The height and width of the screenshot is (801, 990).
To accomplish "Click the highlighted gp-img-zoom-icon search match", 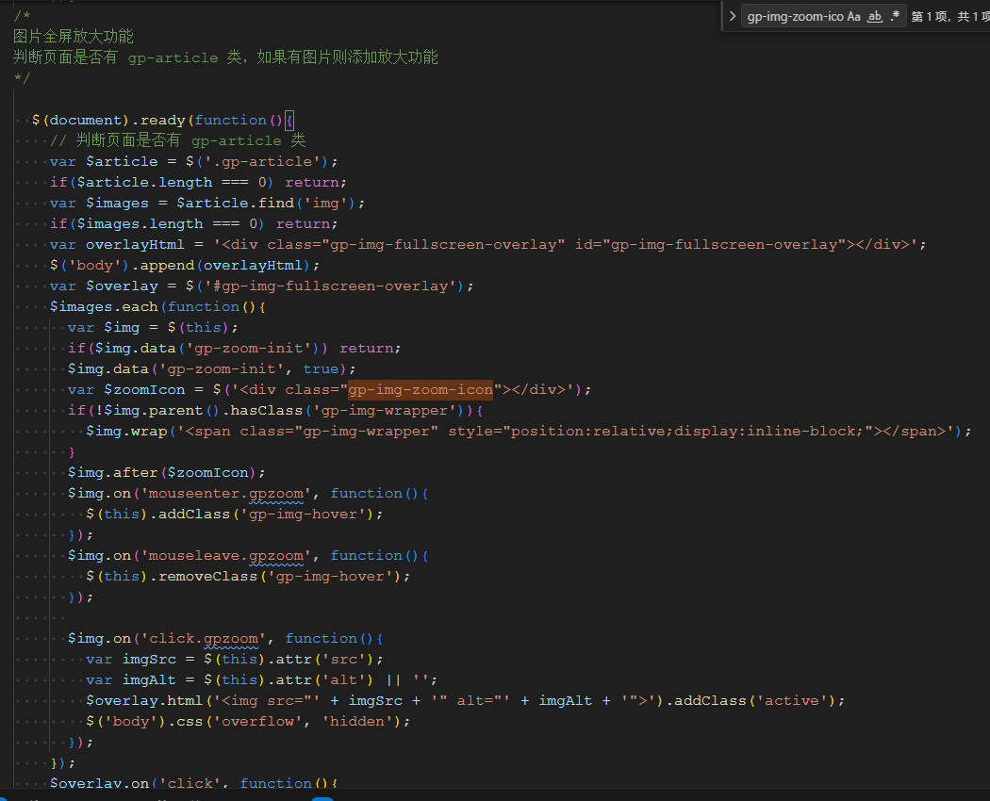I will pyautogui.click(x=421, y=389).
